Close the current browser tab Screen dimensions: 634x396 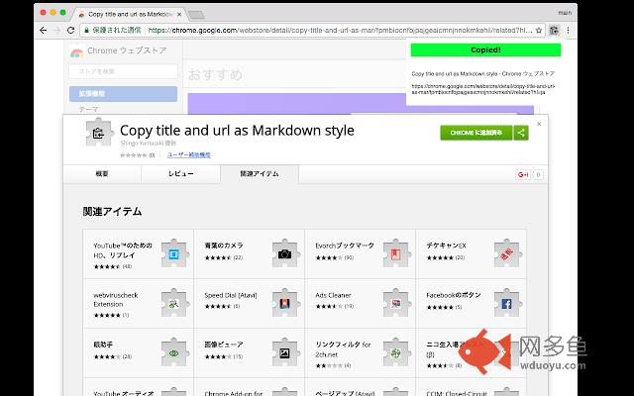pyautogui.click(x=179, y=14)
